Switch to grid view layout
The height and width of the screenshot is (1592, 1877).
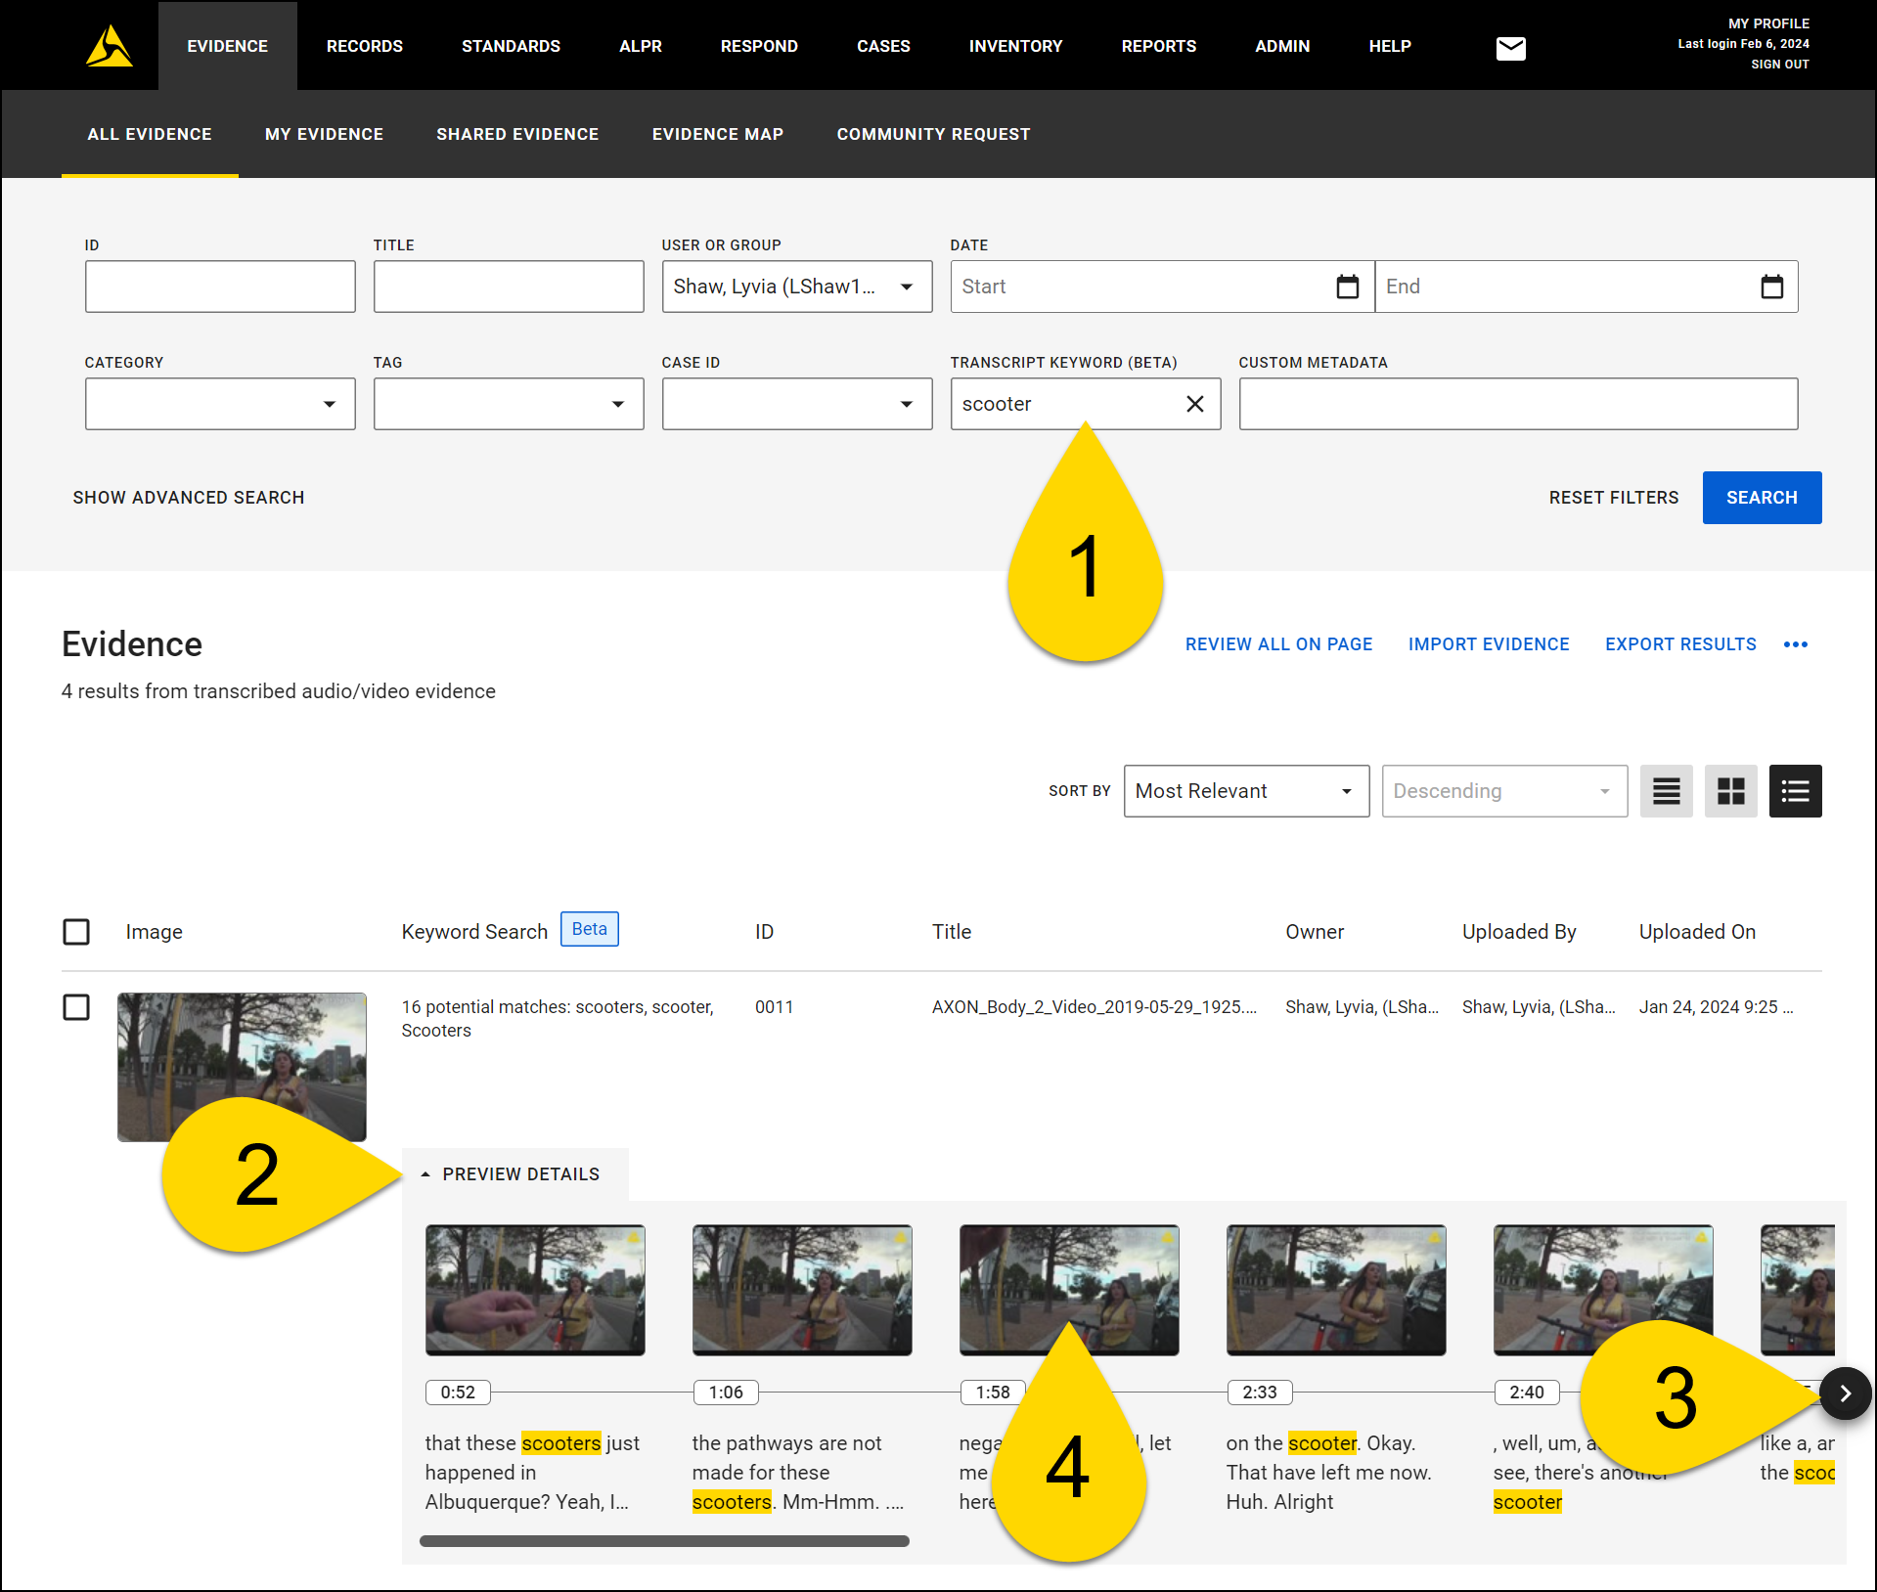coord(1730,791)
